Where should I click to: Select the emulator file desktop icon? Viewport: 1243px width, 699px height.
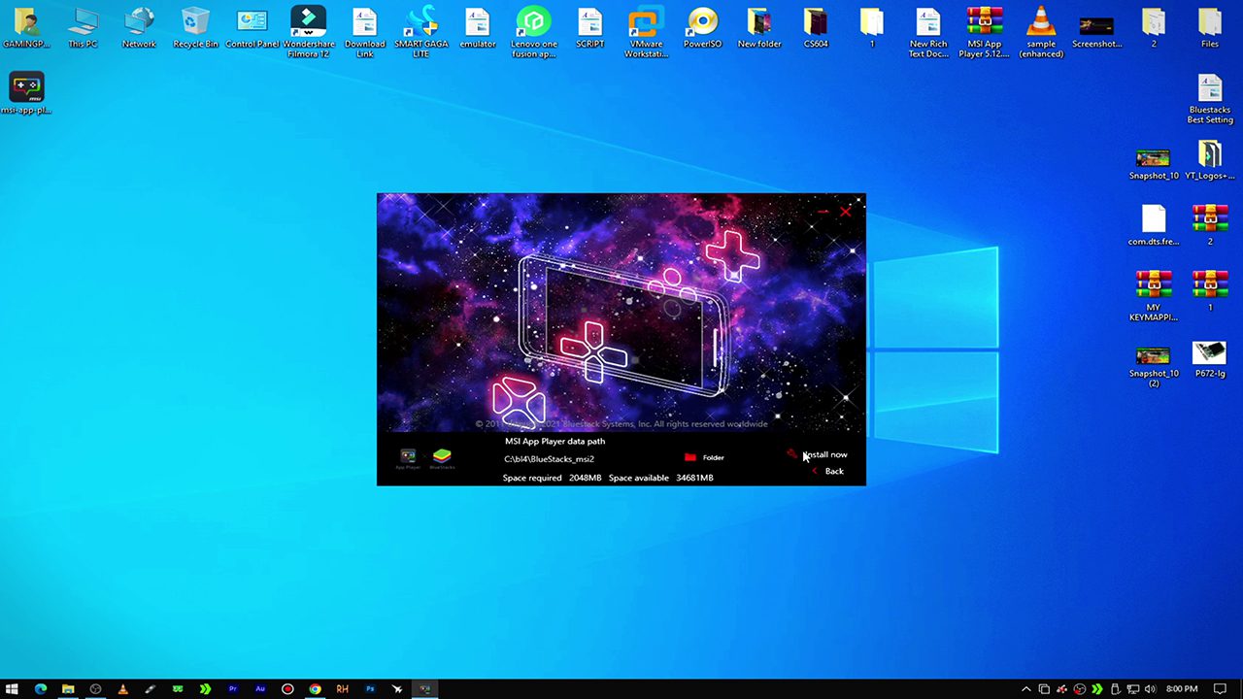[477, 28]
